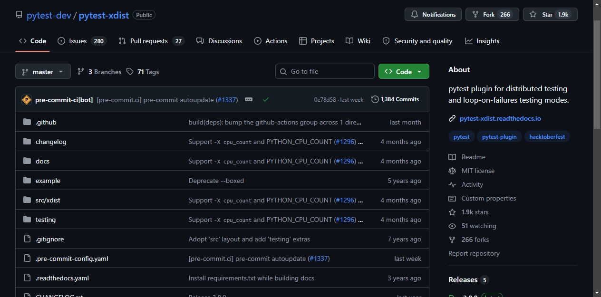This screenshot has height=297, width=601.
Task: Click the docs folder icon
Action: pos(27,161)
